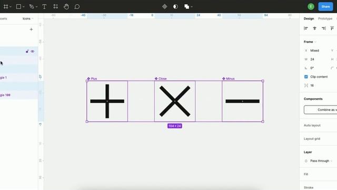Click the corner radius icon
The width and height of the screenshot is (337, 190).
pyautogui.click(x=332, y=68)
